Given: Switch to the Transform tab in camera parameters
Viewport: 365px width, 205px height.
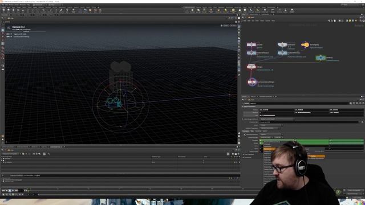Looking at the screenshot, I should pyautogui.click(x=246, y=131).
